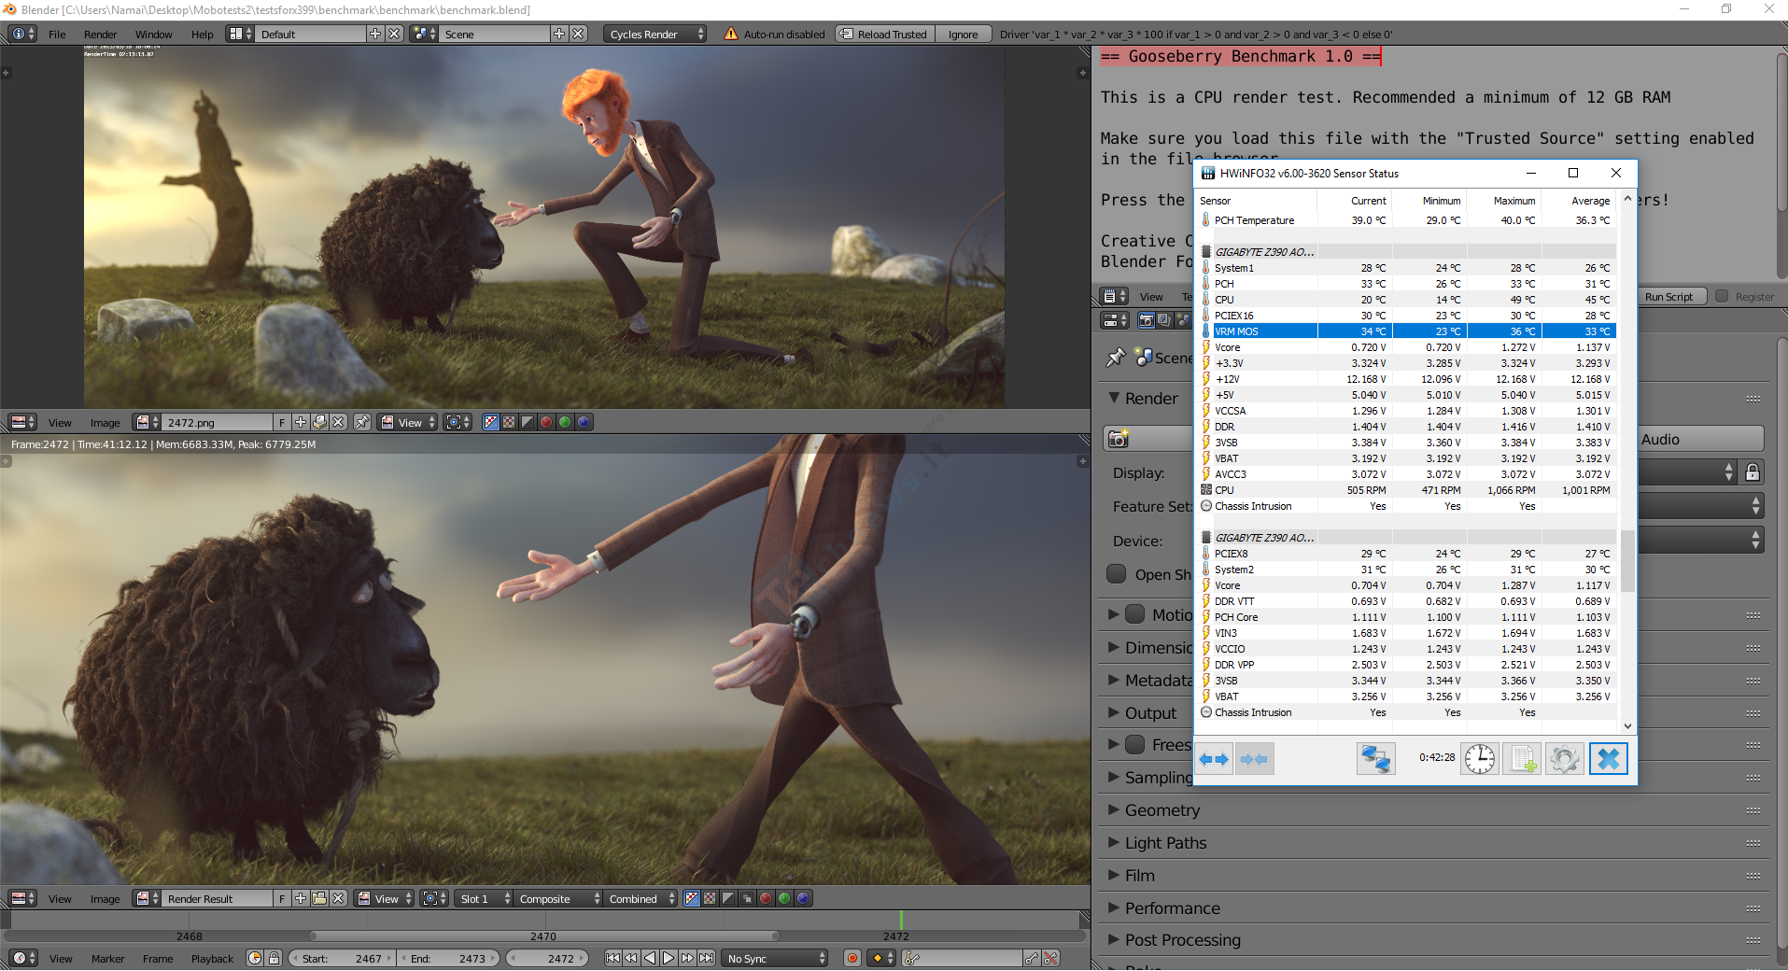Viewport: 1788px width, 971px height.
Task: Open the Composite layer dropdown
Action: click(x=556, y=898)
